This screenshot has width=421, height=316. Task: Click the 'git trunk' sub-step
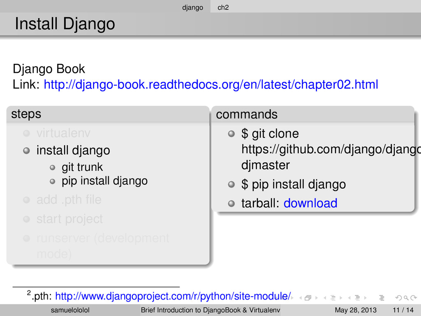[x=82, y=167]
